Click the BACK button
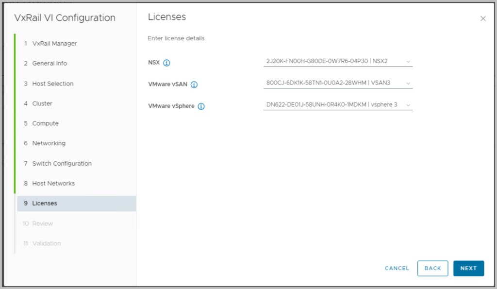Viewport: 497px width, 289px height. click(432, 268)
